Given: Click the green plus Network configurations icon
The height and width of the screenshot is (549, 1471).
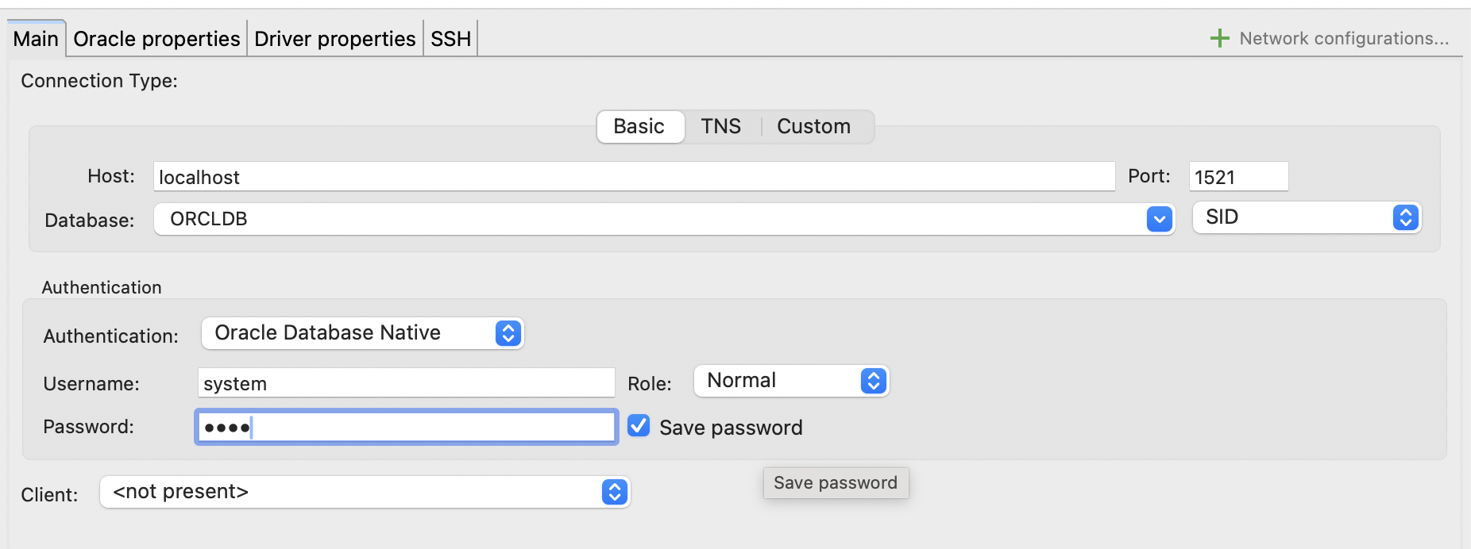Looking at the screenshot, I should pyautogui.click(x=1219, y=38).
